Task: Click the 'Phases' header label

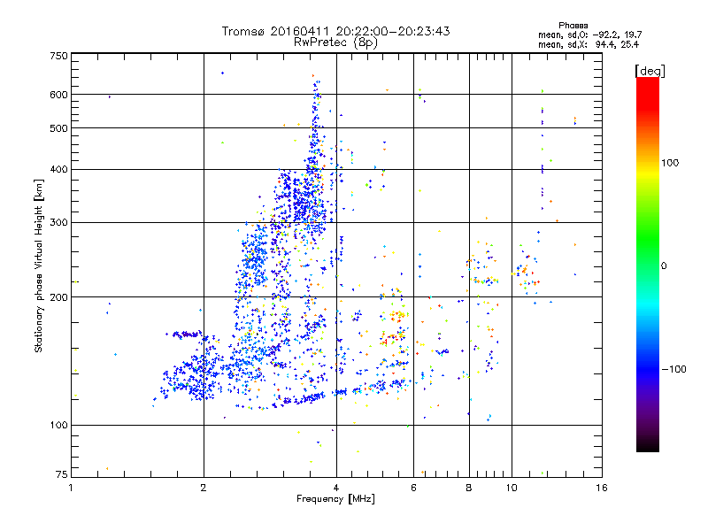Action: coord(573,26)
